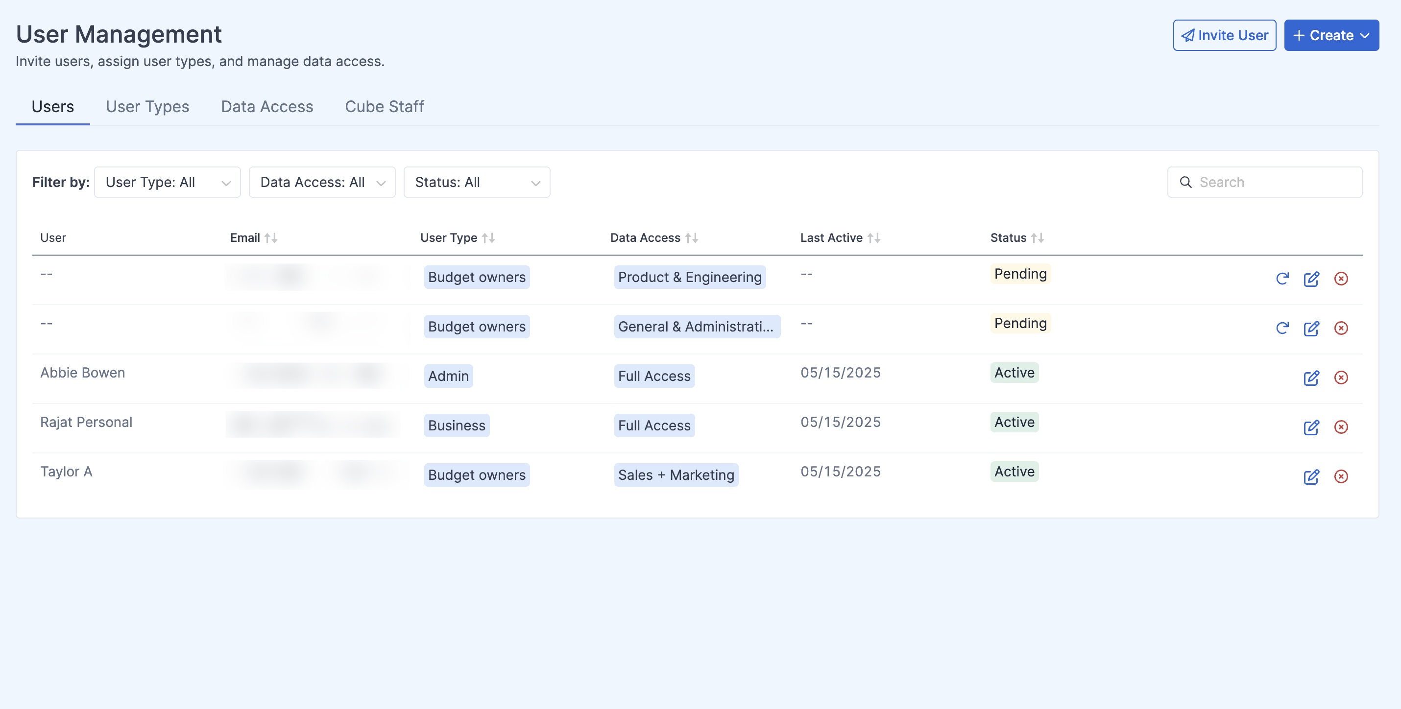Delete Rajat Personal user
Image resolution: width=1401 pixels, height=709 pixels.
tap(1341, 427)
